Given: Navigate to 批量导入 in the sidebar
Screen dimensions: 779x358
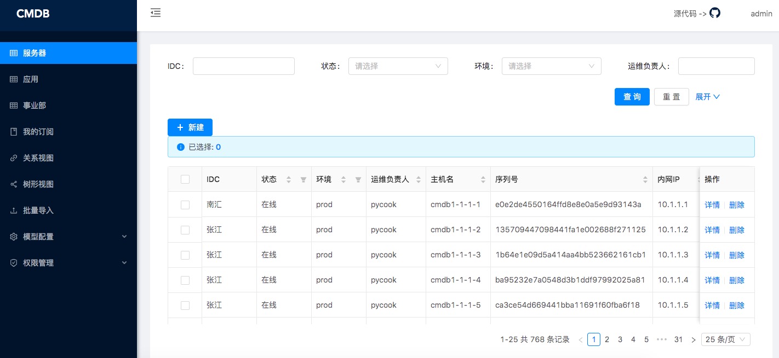Looking at the screenshot, I should 38,210.
